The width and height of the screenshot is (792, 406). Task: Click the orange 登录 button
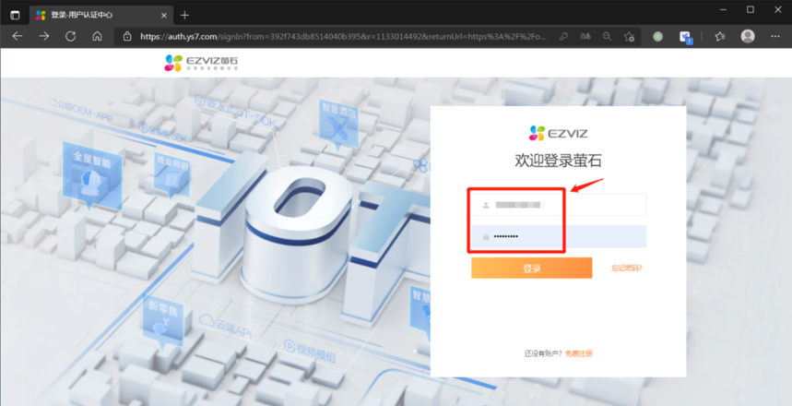532,268
